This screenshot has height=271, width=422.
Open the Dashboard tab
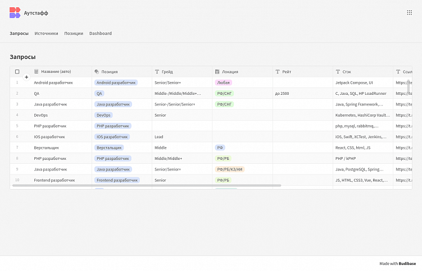click(x=101, y=33)
